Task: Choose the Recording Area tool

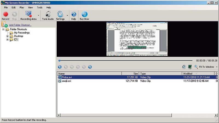Action: click(28, 16)
